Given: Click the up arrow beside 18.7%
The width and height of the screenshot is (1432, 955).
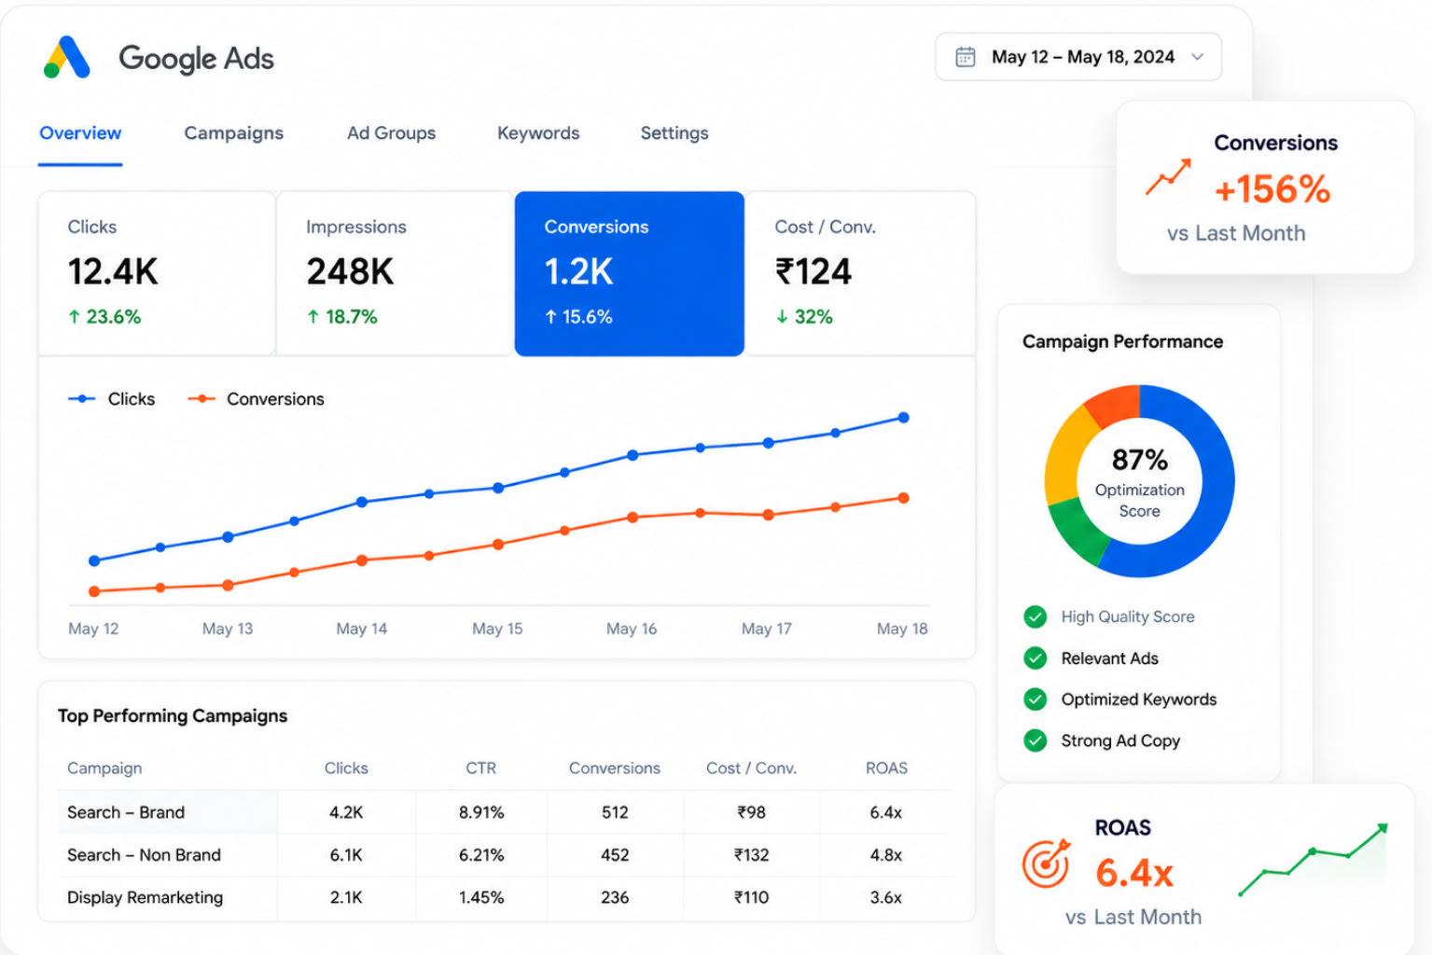Looking at the screenshot, I should click(x=313, y=317).
